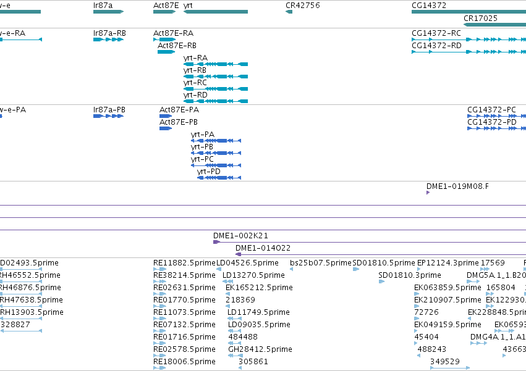Select protein CG14372-PC
Viewport: 526px width, 371px height.
(496, 116)
